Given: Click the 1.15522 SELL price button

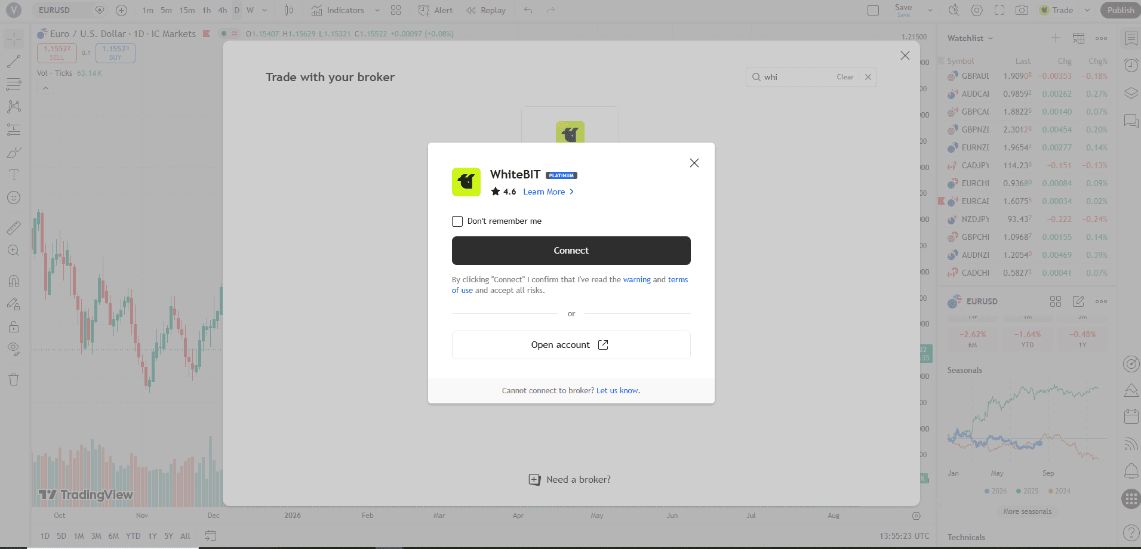Looking at the screenshot, I should [x=57, y=53].
